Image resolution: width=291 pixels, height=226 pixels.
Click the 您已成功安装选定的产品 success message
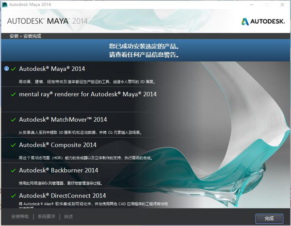(144, 46)
